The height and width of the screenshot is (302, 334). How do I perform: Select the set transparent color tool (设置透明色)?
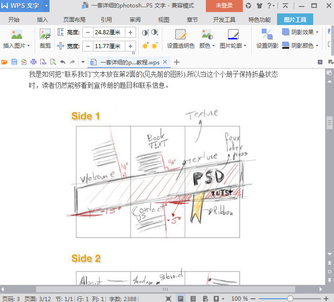click(180, 38)
